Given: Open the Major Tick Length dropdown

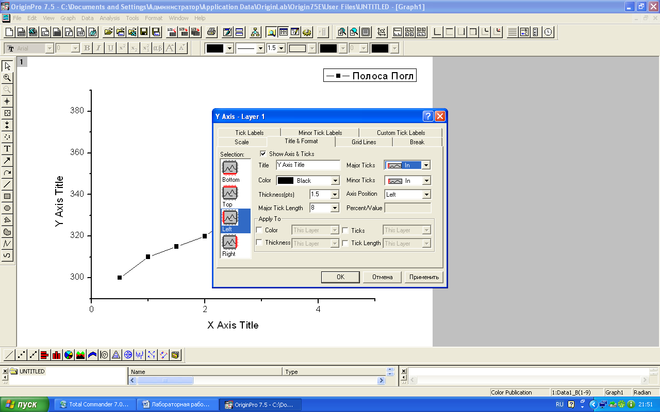Looking at the screenshot, I should click(335, 208).
